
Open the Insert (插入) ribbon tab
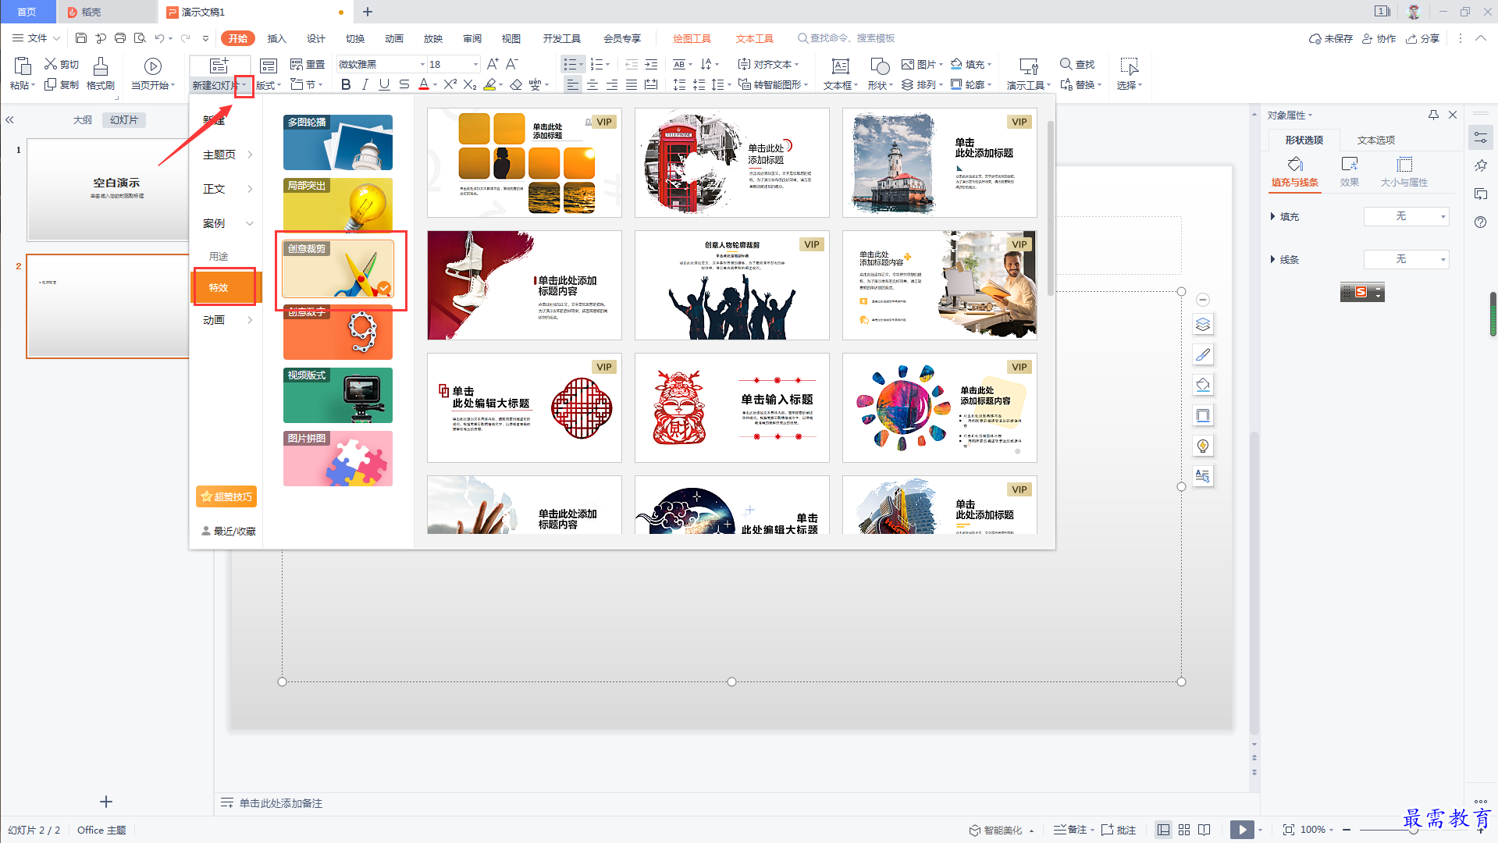click(277, 38)
